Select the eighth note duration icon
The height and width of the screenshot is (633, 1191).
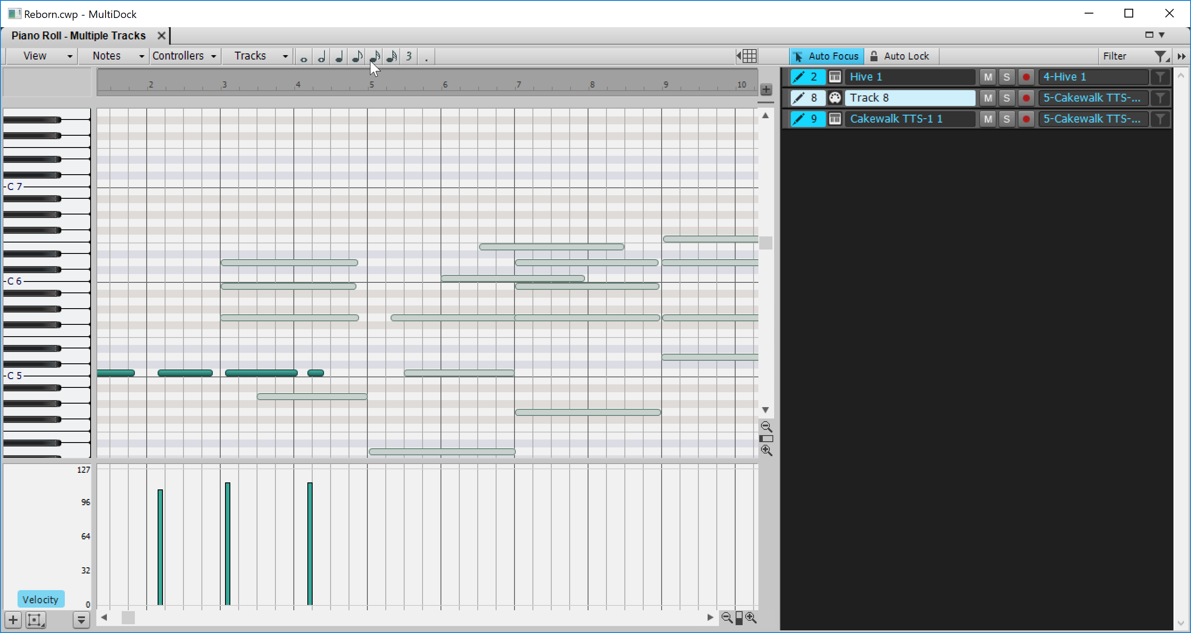[356, 56]
